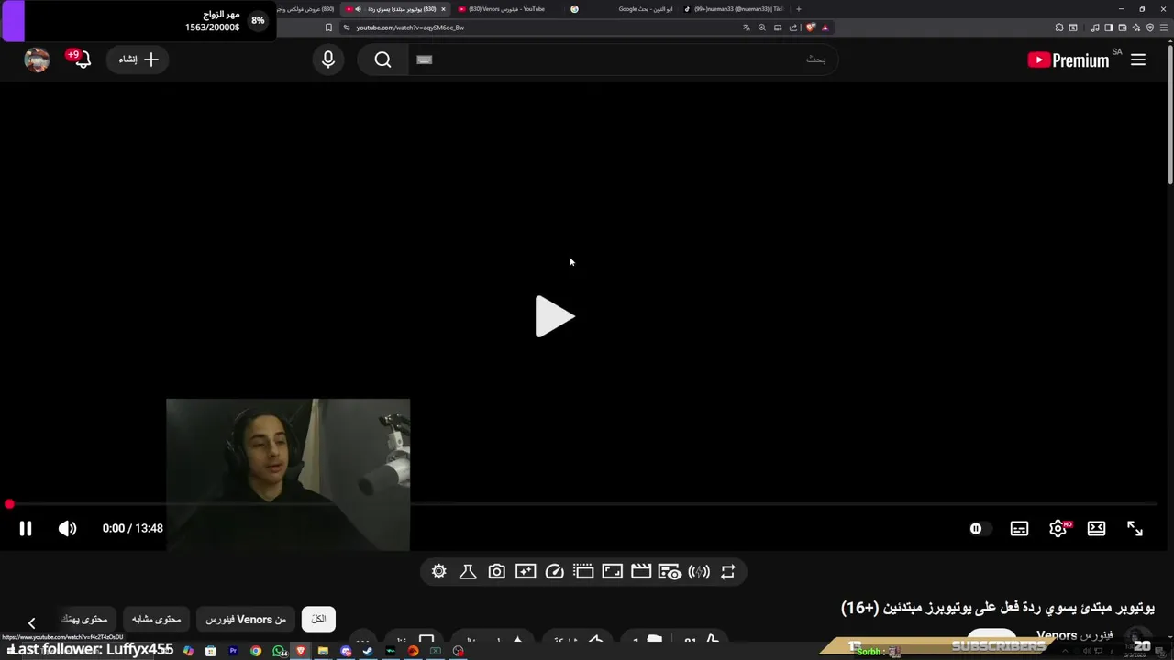
Task: Click the large play button on video
Action: pyautogui.click(x=555, y=316)
